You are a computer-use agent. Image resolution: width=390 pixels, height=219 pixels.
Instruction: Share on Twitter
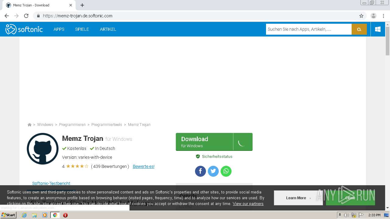[213, 171]
